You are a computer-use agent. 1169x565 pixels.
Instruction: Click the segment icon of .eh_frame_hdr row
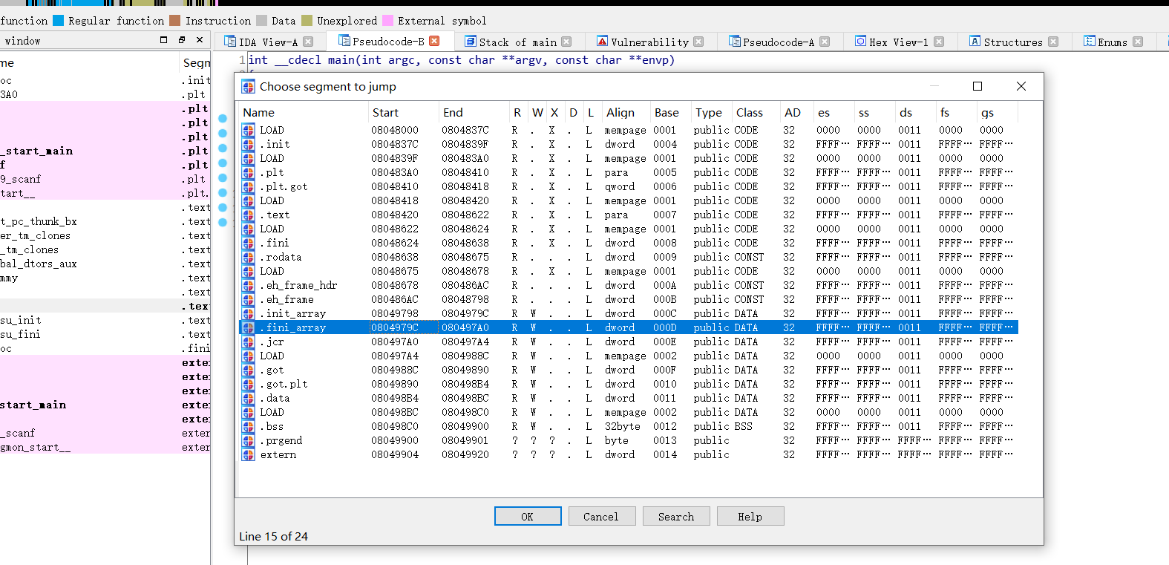pos(248,285)
